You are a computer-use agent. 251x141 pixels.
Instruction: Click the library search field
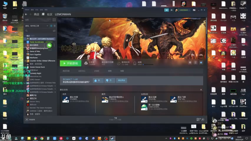point(38,31)
